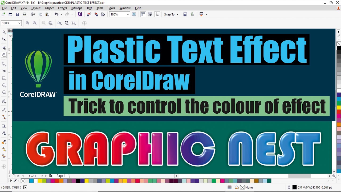The width and height of the screenshot is (341, 192).
Task: Open the standard toolbar zoom level dropdown
Action: (128, 14)
